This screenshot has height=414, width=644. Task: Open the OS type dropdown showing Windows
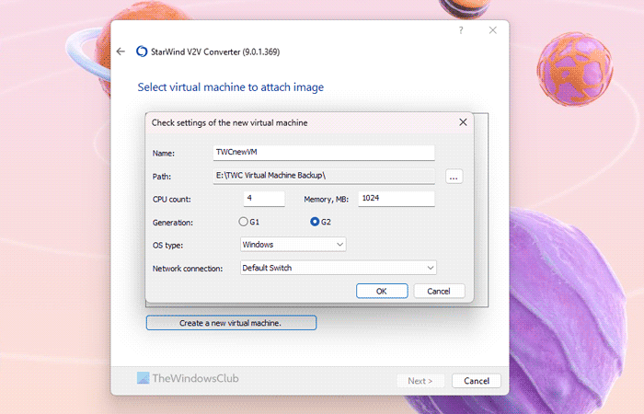pyautogui.click(x=293, y=245)
